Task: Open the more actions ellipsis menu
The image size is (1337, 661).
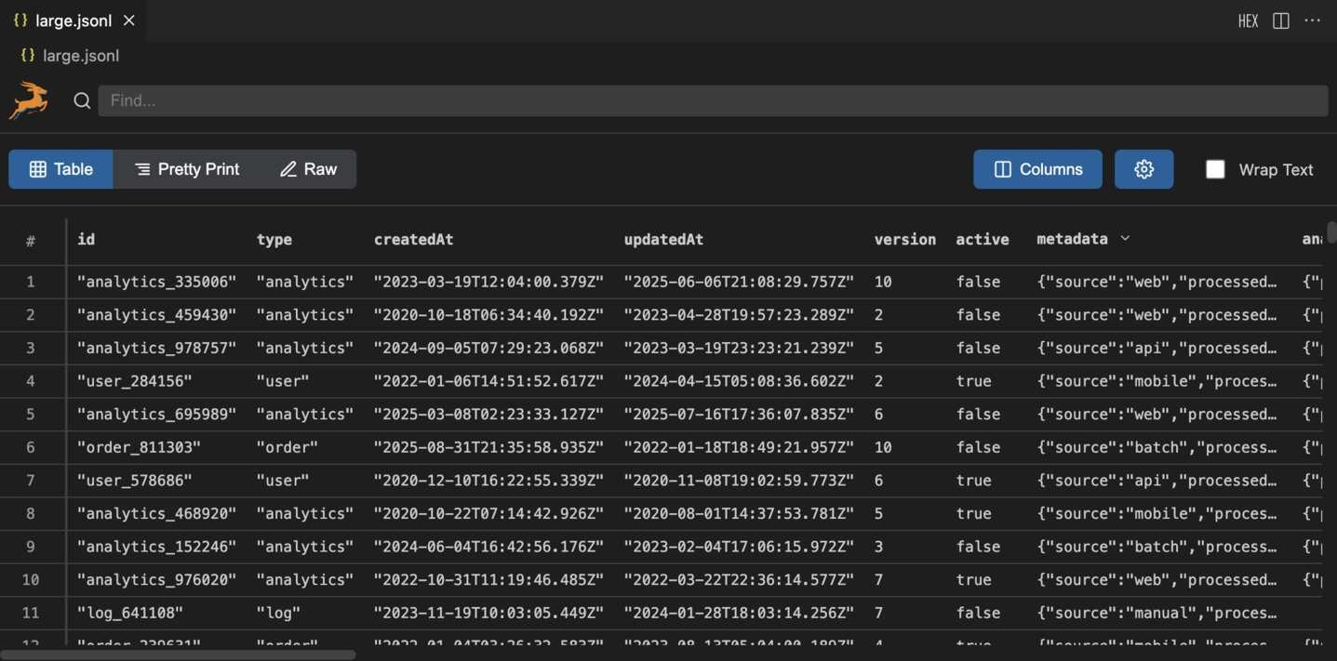Action: point(1312,20)
